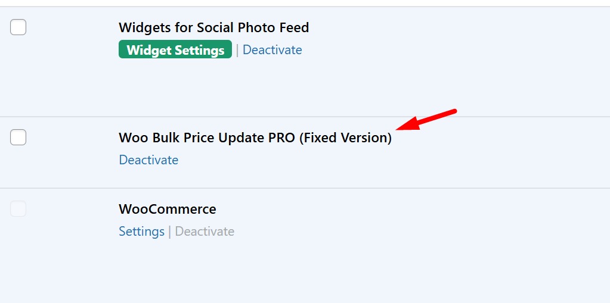
Task: Tick the Widgets for Social Photo Feed checkbox
Action: [x=18, y=27]
